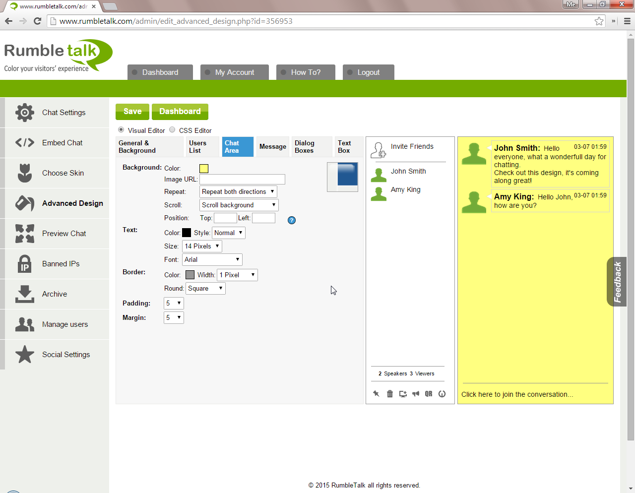
Task: Pick the black text color swatch
Action: [187, 233]
